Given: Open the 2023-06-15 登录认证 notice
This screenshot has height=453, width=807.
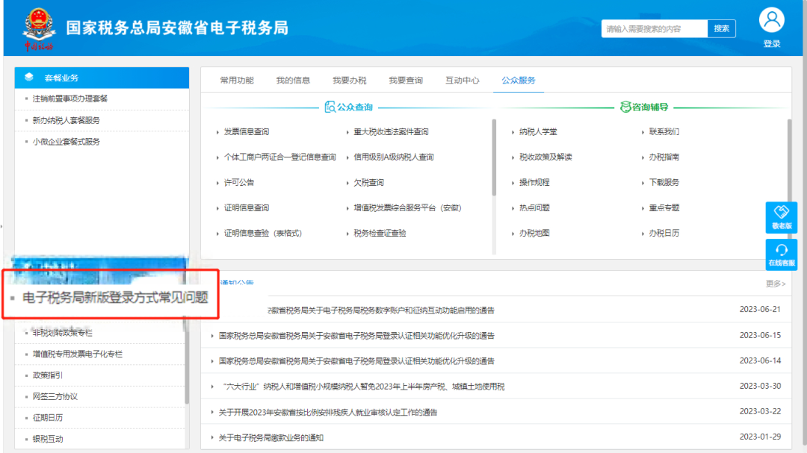Looking at the screenshot, I should 356,336.
